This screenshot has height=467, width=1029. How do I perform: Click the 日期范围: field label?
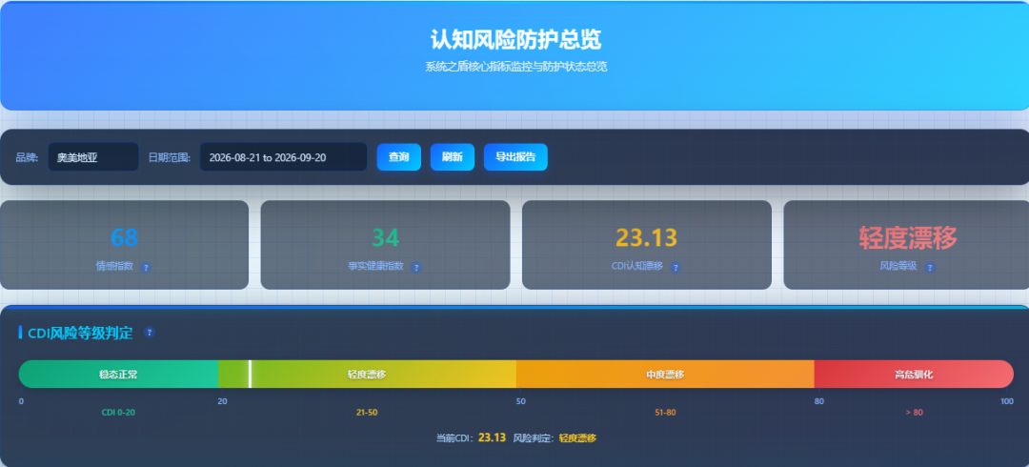(170, 157)
